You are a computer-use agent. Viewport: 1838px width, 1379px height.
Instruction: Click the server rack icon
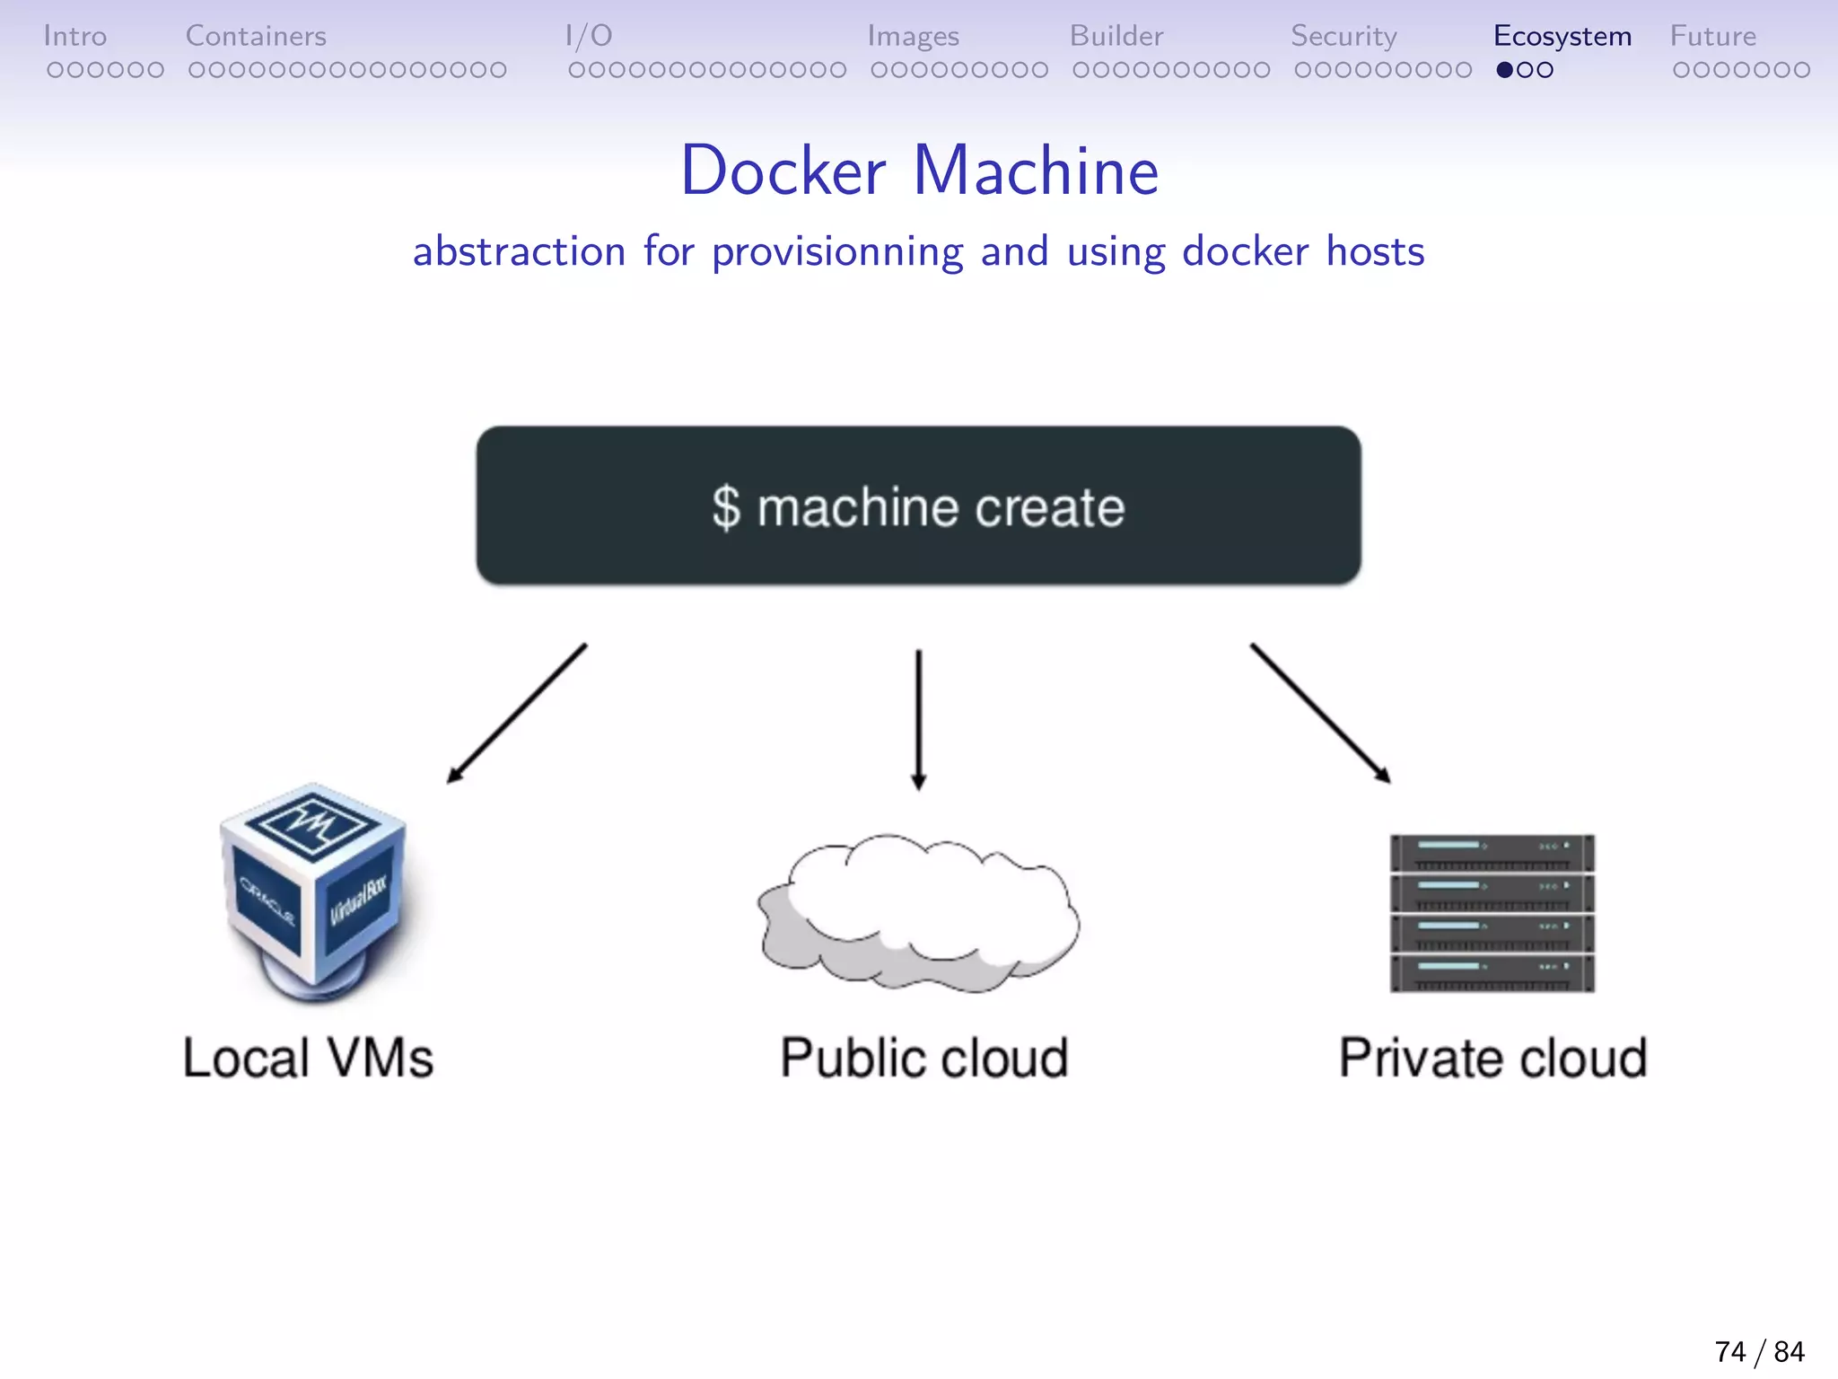point(1492,913)
